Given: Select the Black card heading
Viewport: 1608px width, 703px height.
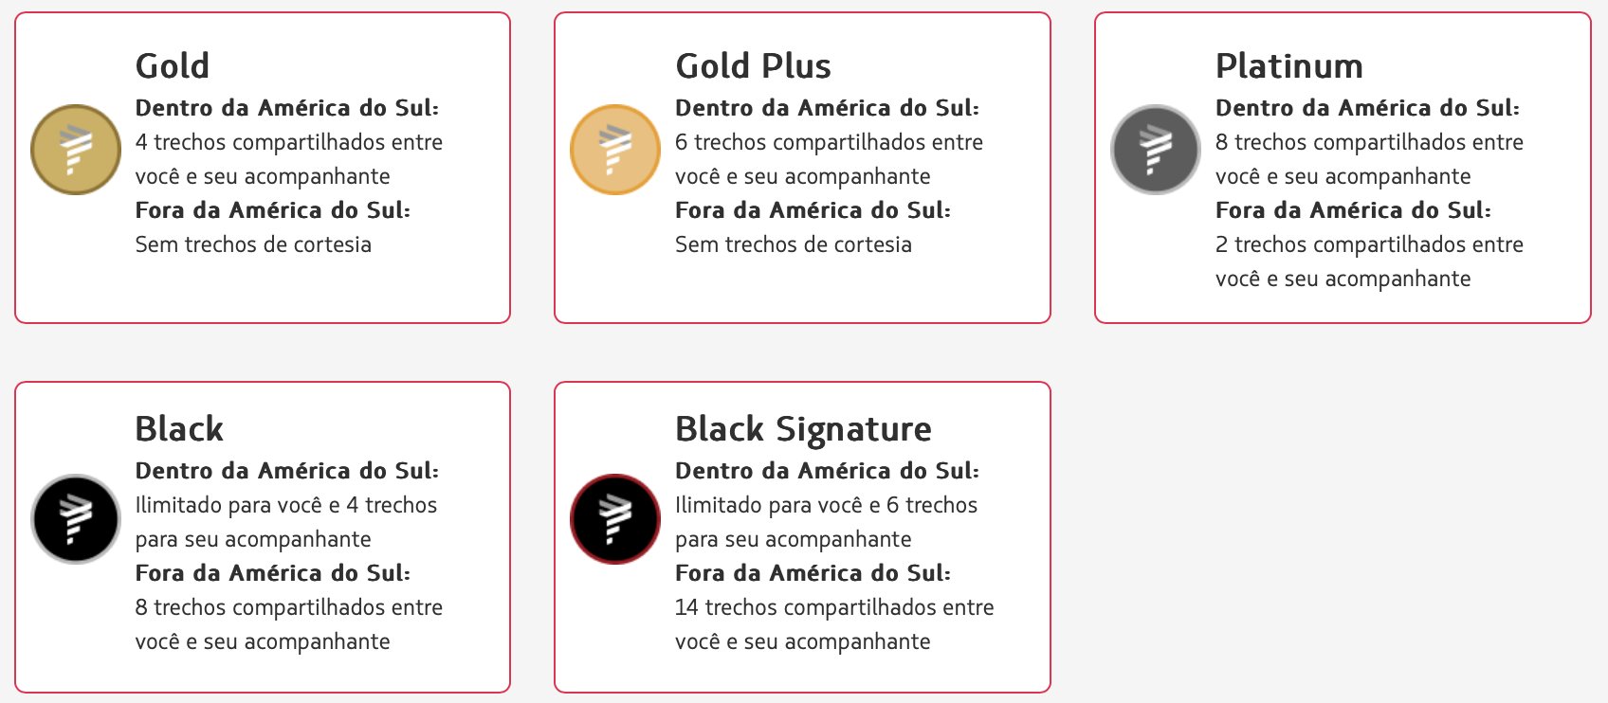Looking at the screenshot, I should pos(179,429).
